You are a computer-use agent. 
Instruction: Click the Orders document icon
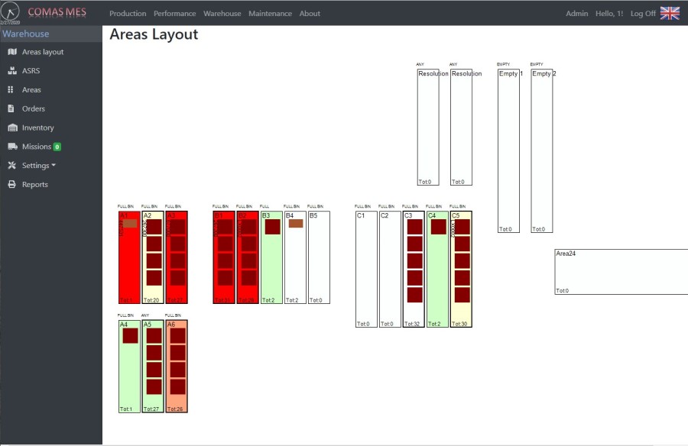pyautogui.click(x=11, y=108)
